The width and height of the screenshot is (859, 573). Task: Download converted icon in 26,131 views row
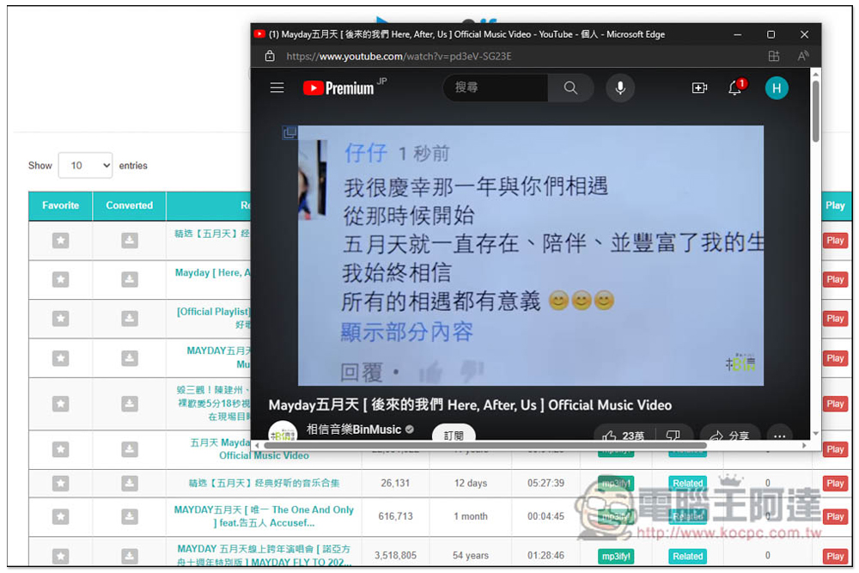(130, 483)
